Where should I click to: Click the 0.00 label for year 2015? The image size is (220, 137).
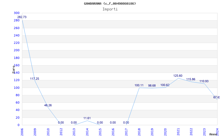click(100, 122)
